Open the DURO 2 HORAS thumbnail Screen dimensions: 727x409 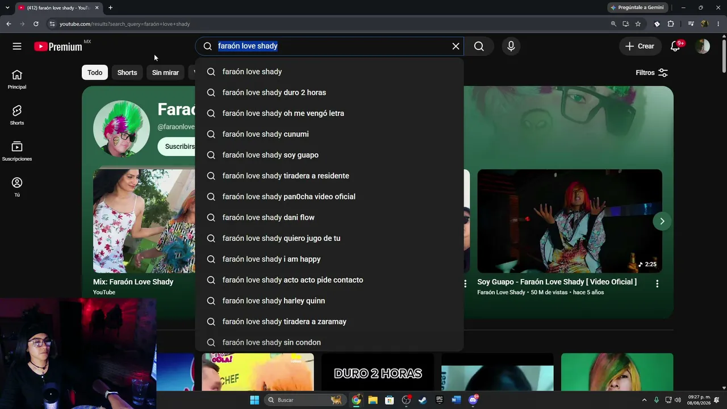pos(378,372)
